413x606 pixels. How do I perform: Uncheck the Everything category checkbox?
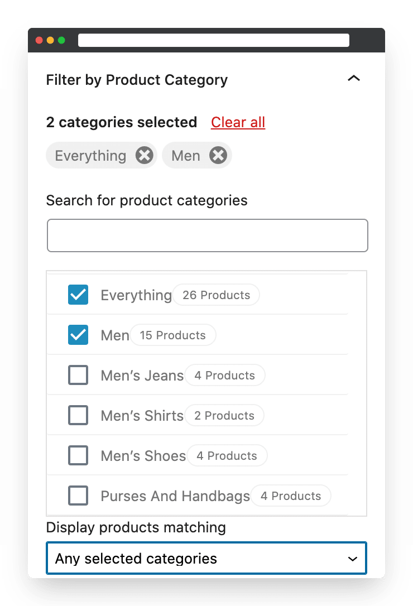point(78,295)
